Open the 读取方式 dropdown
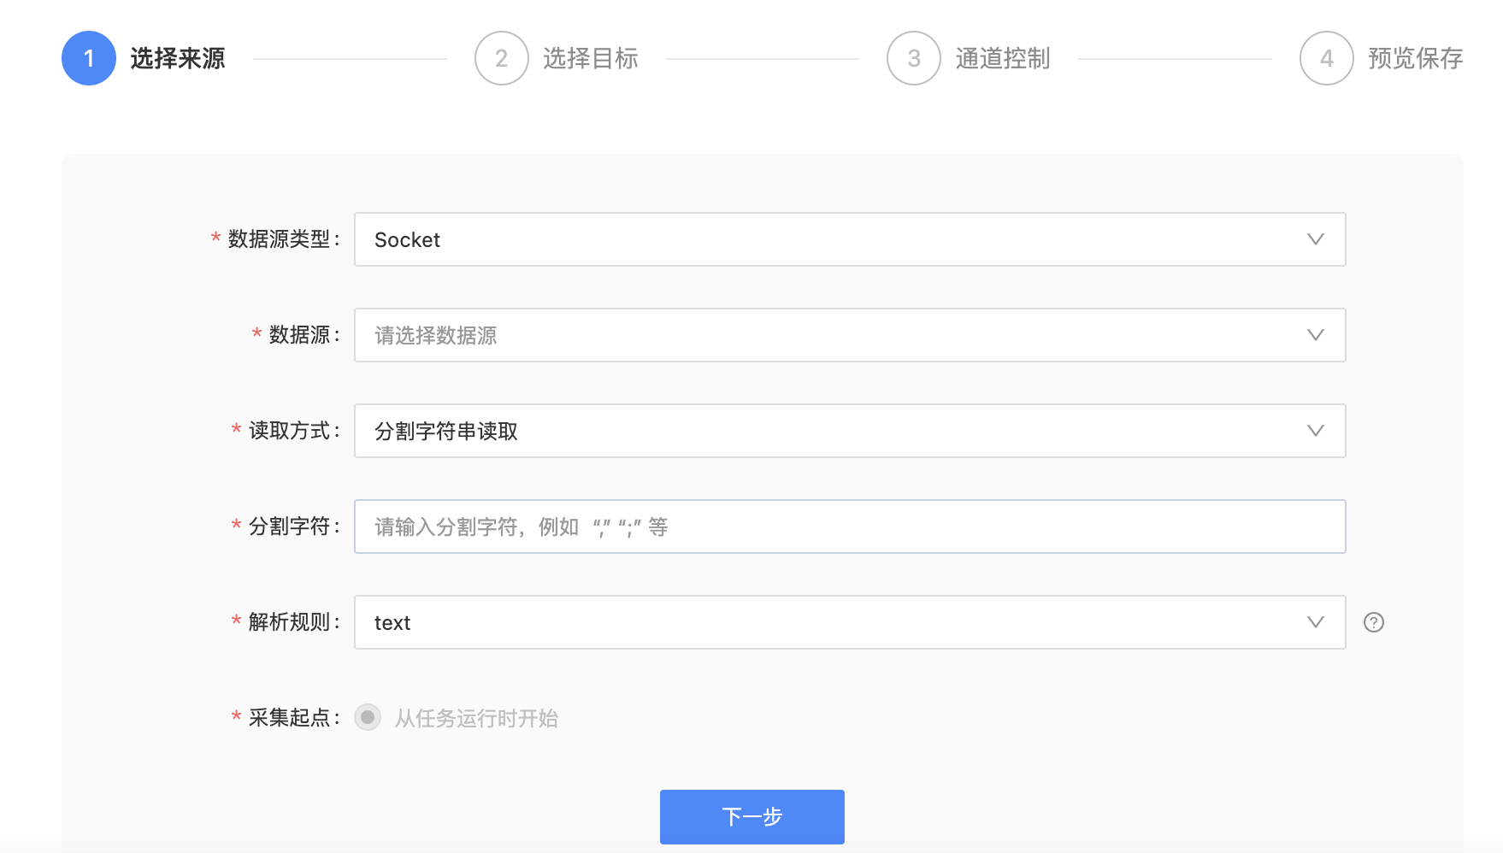 850,431
